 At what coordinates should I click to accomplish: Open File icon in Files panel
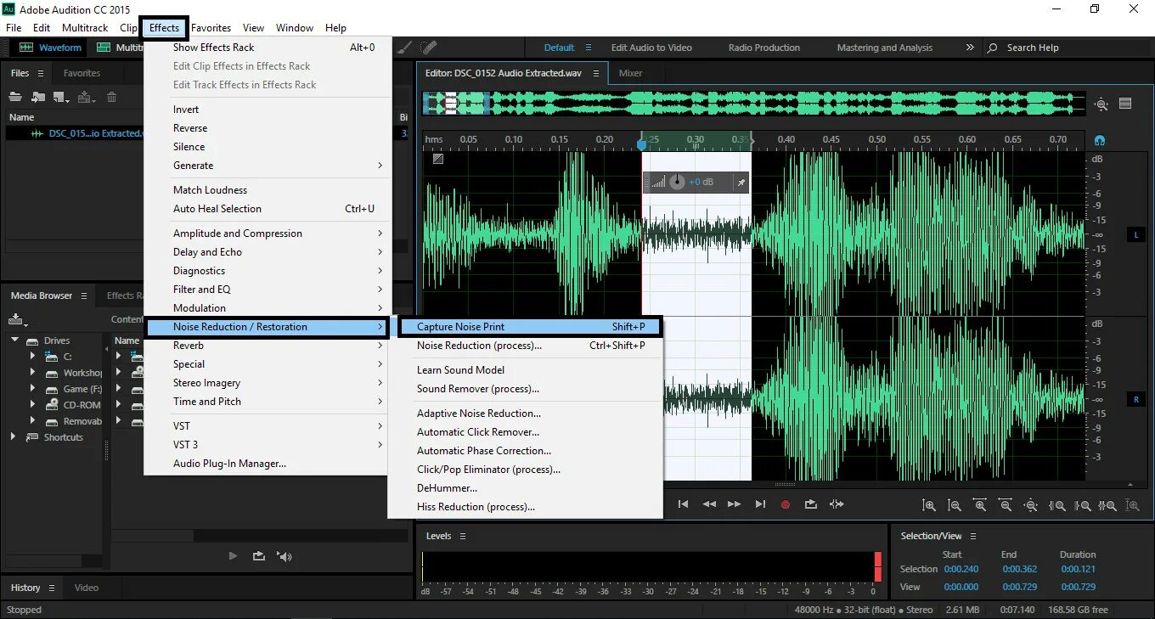pos(15,97)
